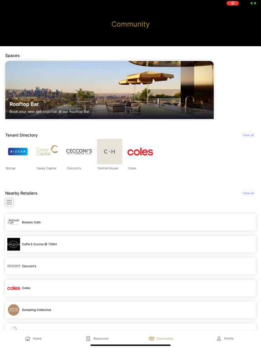This screenshot has width=261, height=348.
Task: Tap the red screen recording indicator
Action: point(232,3)
